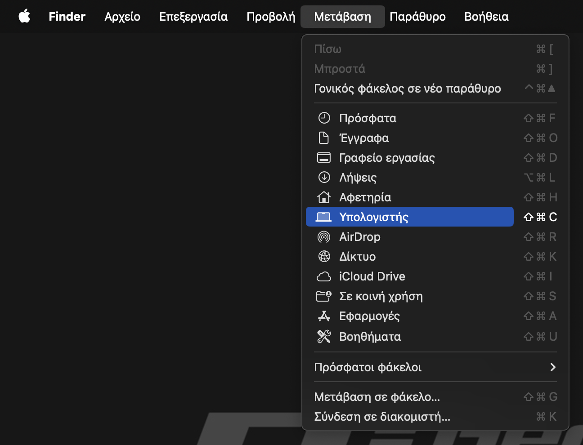Go to Εφαρμογές folder
The height and width of the screenshot is (445, 583).
pos(435,316)
